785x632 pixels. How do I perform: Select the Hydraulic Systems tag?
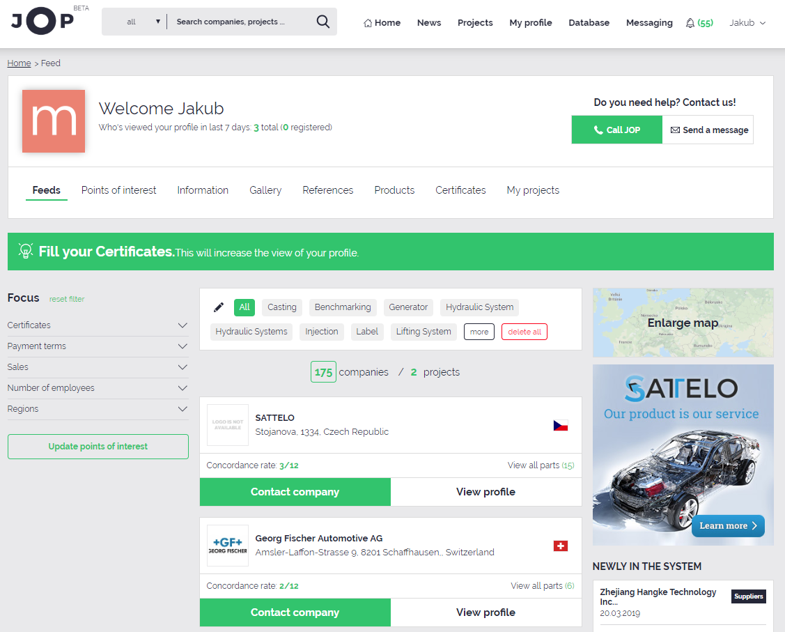tap(251, 332)
